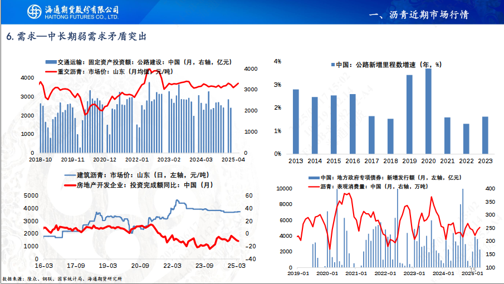Click x-axis label 2019-01 in bond chart
This screenshot has height=284, width=504.
[299, 273]
